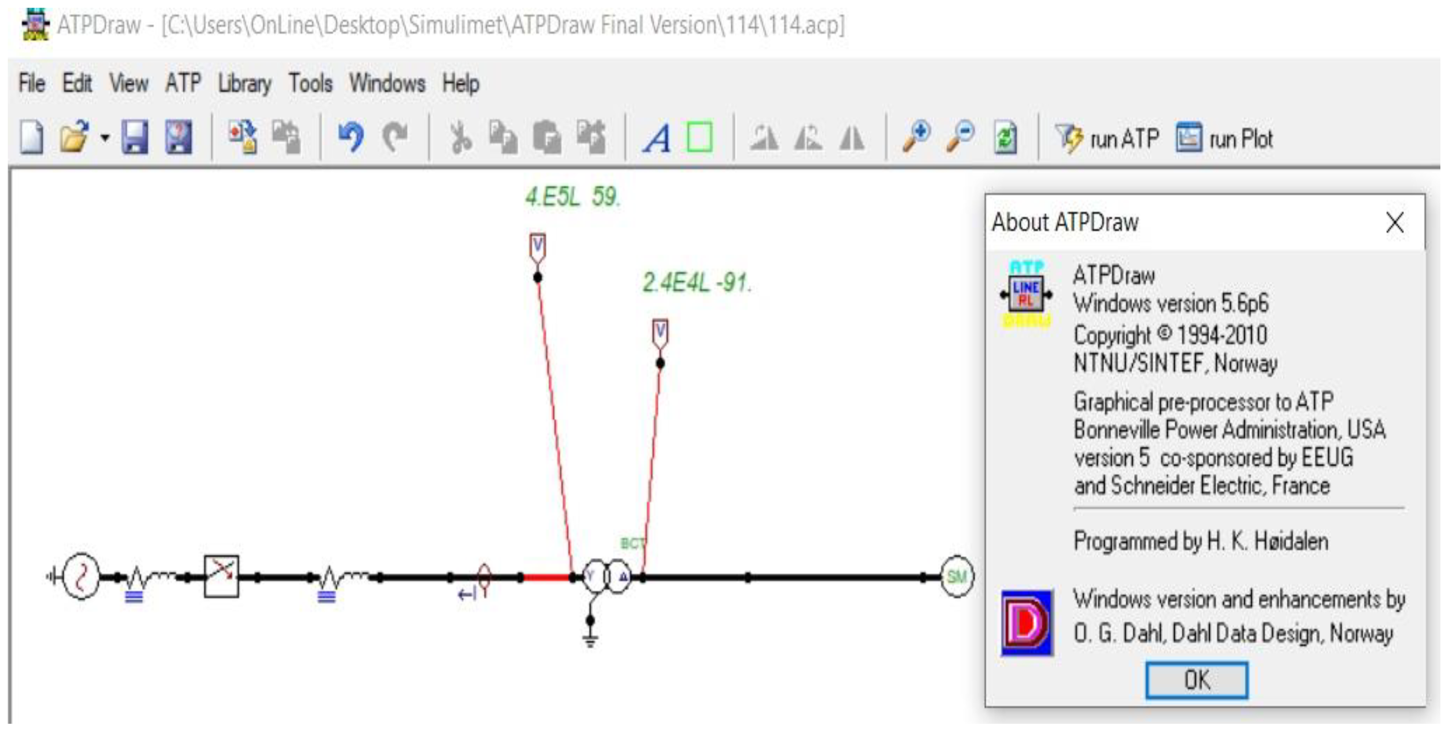Click the green Refresh page icon
The width and height of the screenshot is (1446, 732).
pyautogui.click(x=1005, y=138)
